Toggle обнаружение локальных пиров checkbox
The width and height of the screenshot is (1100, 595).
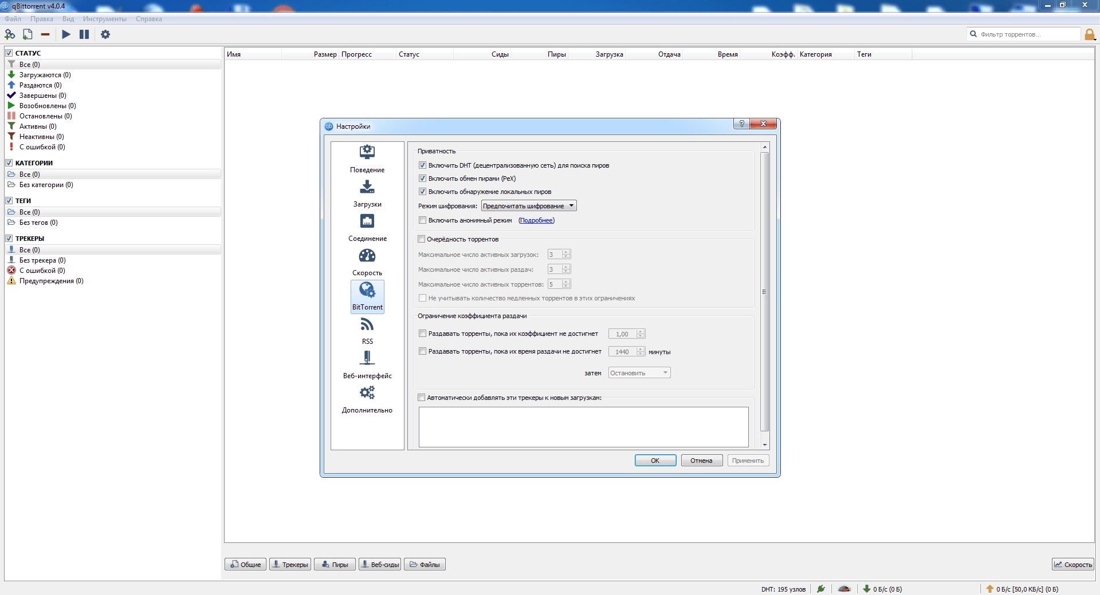coord(422,192)
